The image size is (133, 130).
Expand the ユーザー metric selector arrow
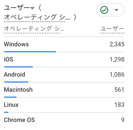point(32,8)
